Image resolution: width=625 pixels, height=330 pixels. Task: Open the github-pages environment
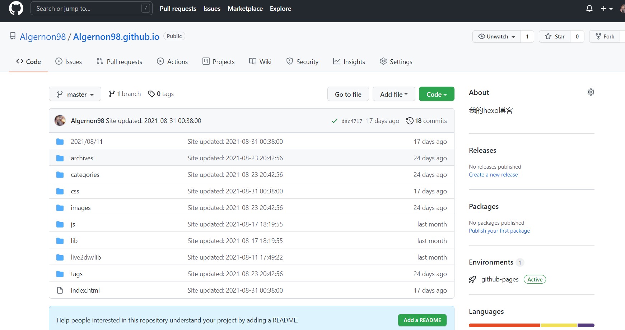click(x=500, y=279)
